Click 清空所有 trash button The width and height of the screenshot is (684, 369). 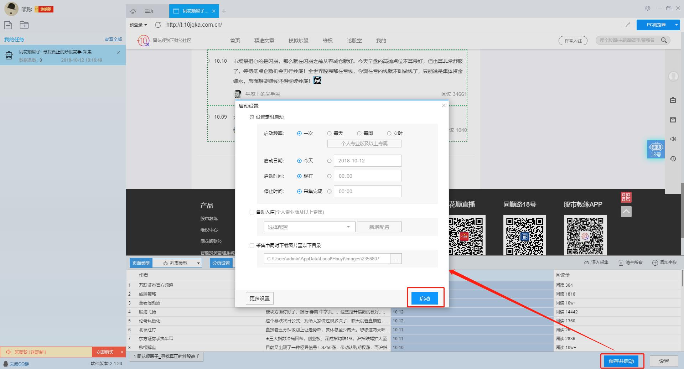[x=630, y=263]
